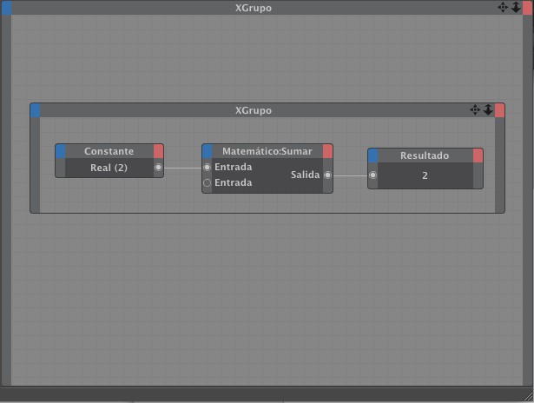
Task: Click the Real (2) value label
Action: tap(109, 168)
